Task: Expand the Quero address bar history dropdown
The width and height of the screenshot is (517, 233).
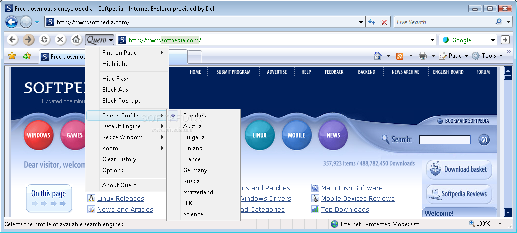Action: coord(433,40)
